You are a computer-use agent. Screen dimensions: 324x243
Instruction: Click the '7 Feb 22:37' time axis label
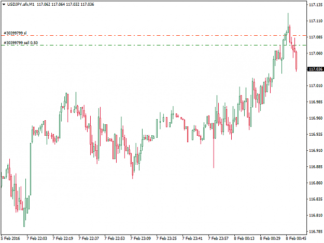pos(89,238)
